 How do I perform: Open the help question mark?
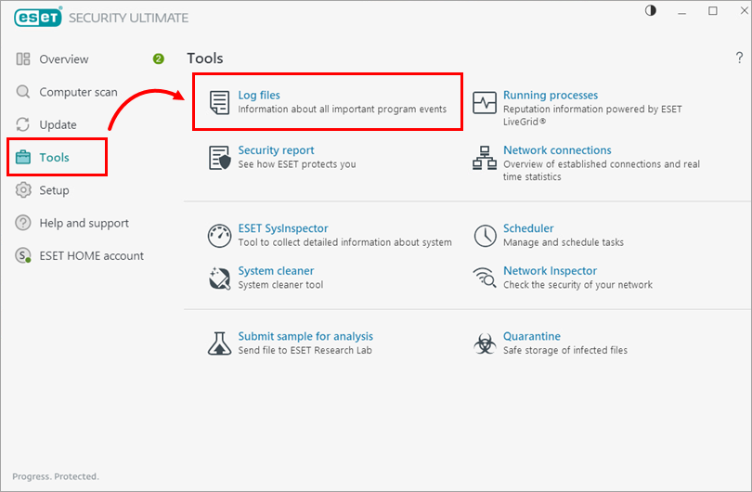pyautogui.click(x=740, y=58)
